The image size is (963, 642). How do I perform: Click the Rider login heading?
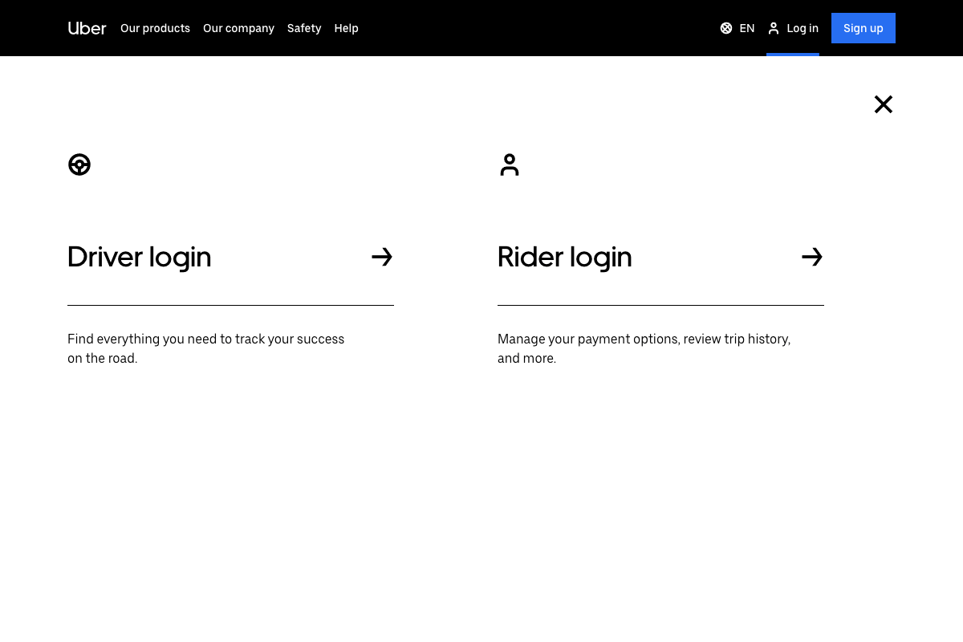coord(564,257)
